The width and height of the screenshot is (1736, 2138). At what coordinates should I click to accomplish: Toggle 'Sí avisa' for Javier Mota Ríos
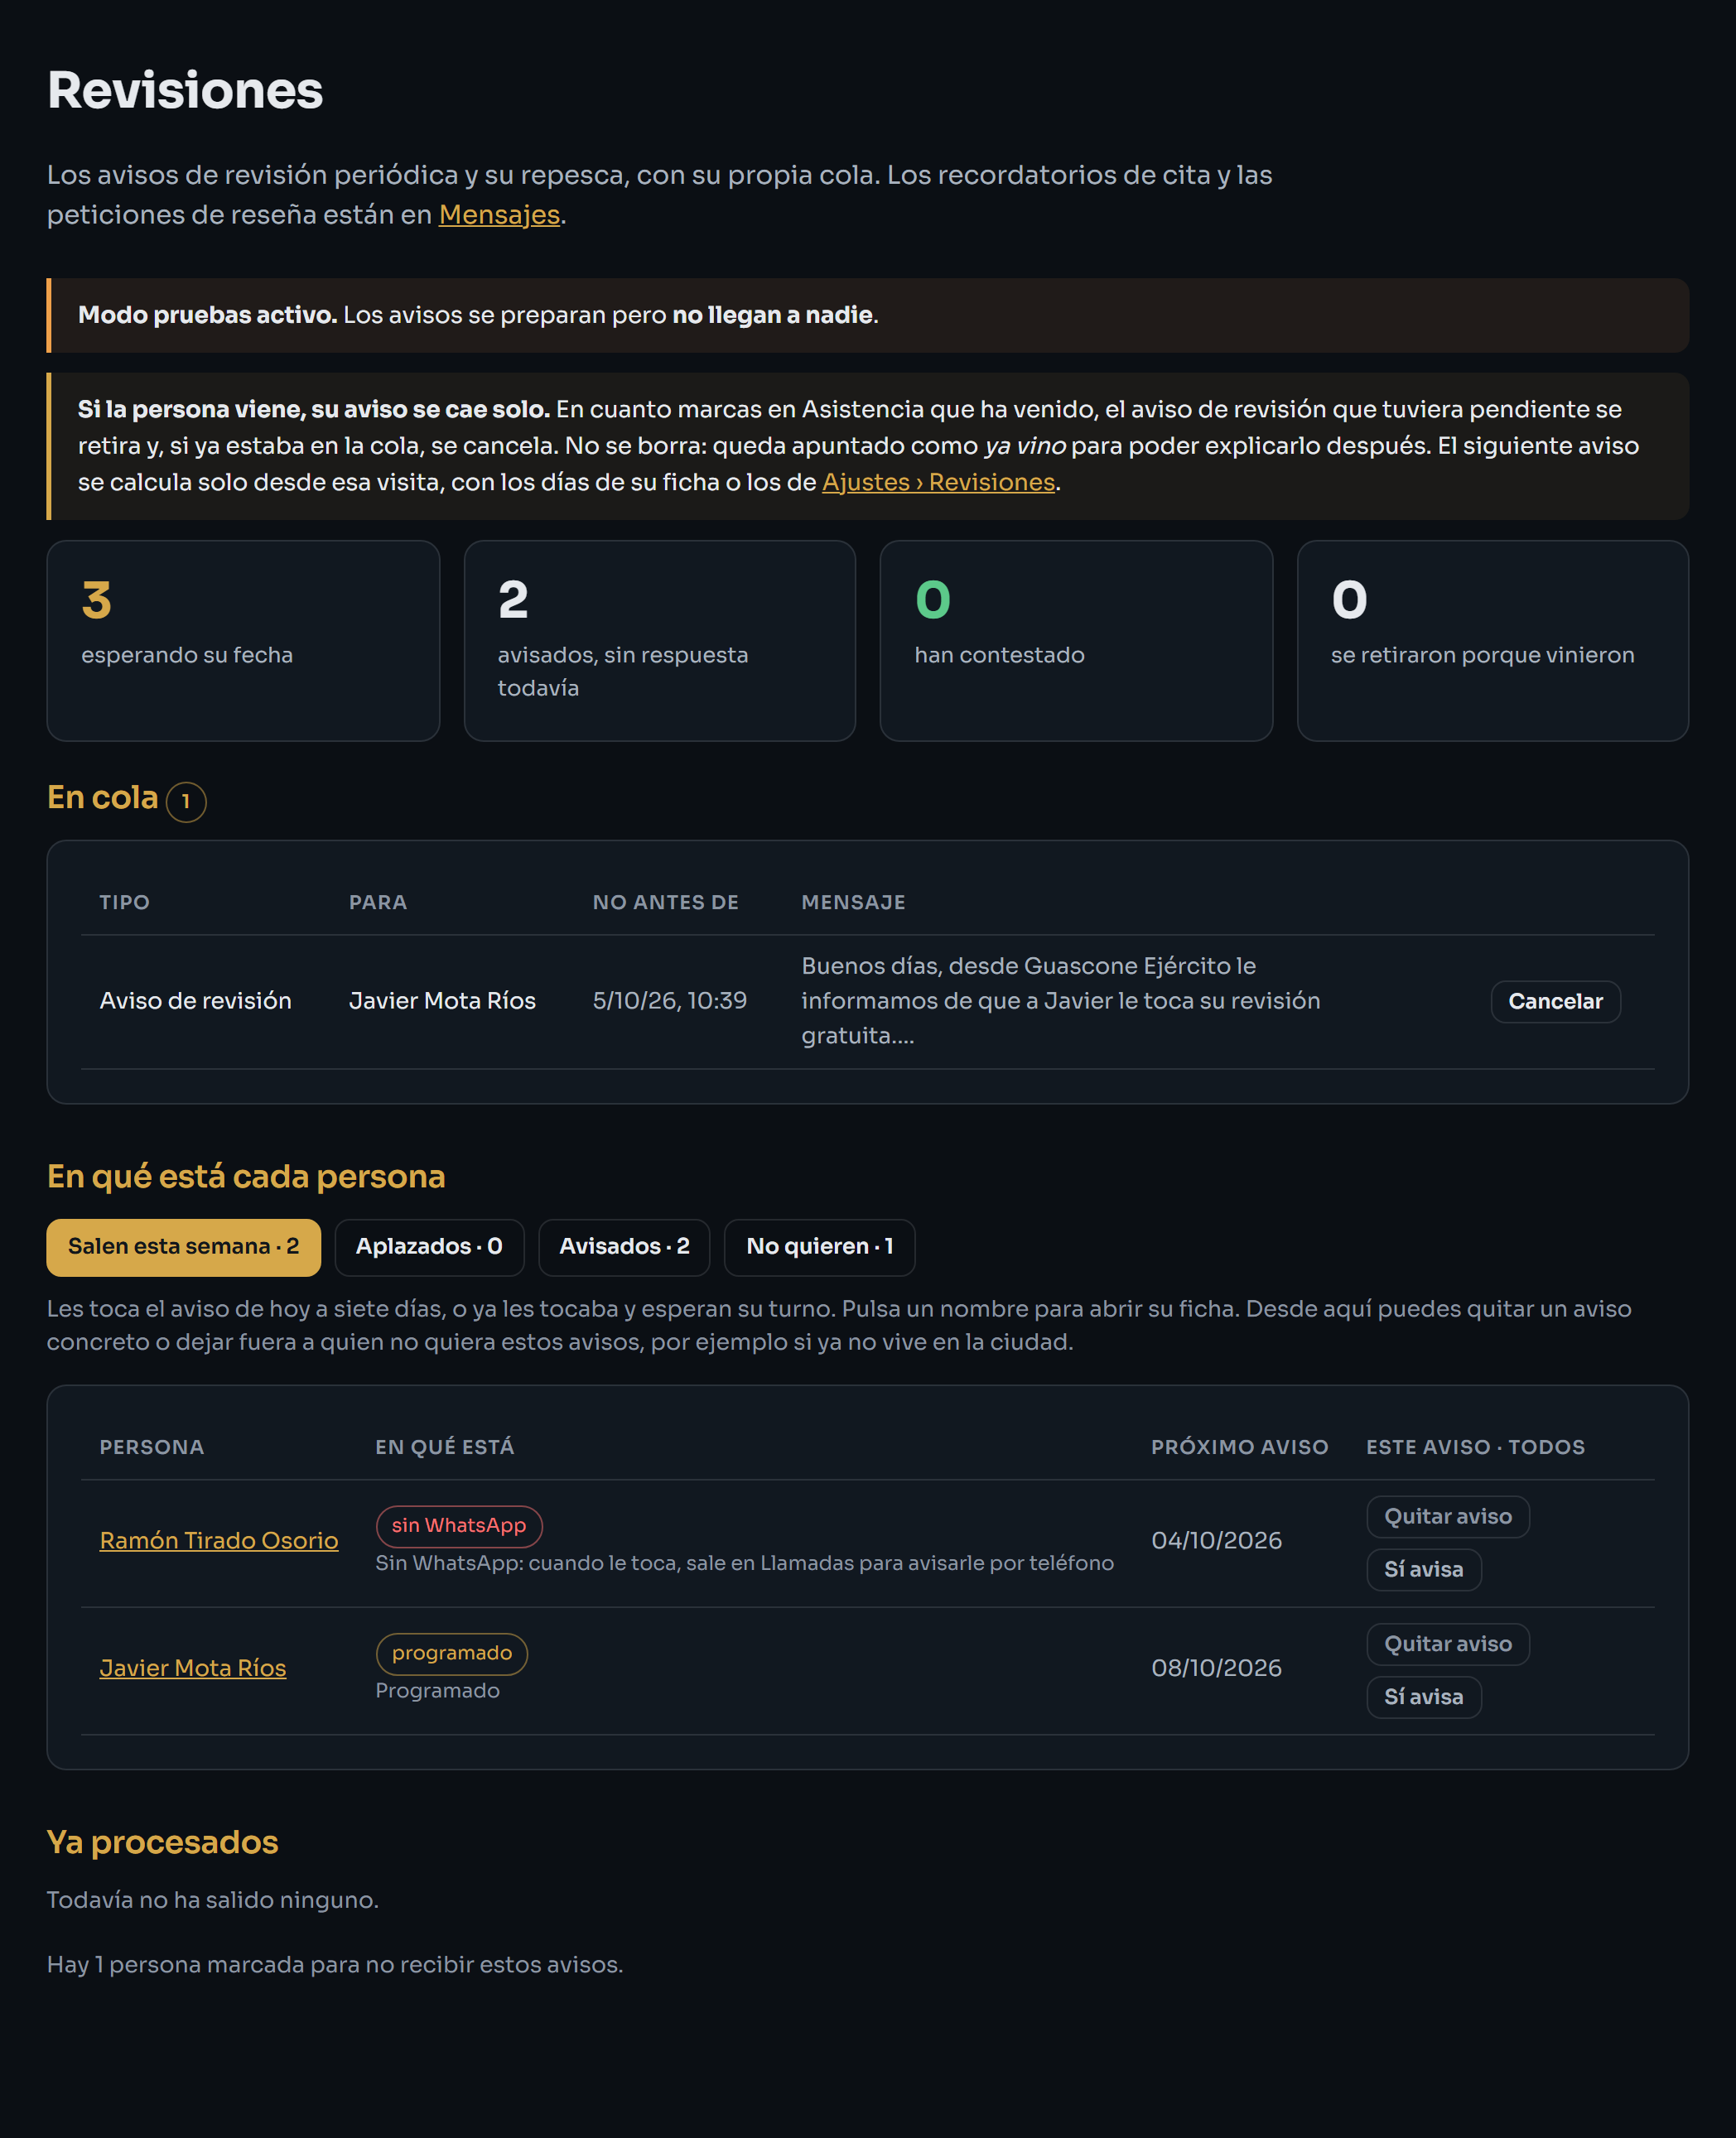(x=1423, y=1696)
